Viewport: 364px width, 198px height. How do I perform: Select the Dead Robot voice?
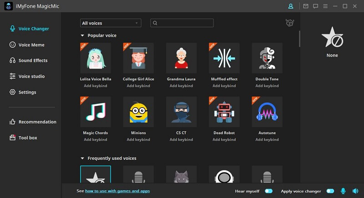click(x=224, y=112)
